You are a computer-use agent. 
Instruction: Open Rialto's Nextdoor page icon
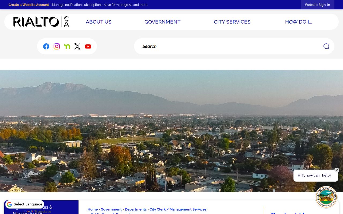pyautogui.click(x=67, y=46)
